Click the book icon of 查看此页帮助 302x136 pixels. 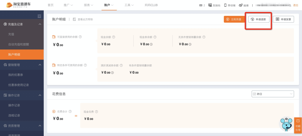pyautogui.click(x=74, y=19)
